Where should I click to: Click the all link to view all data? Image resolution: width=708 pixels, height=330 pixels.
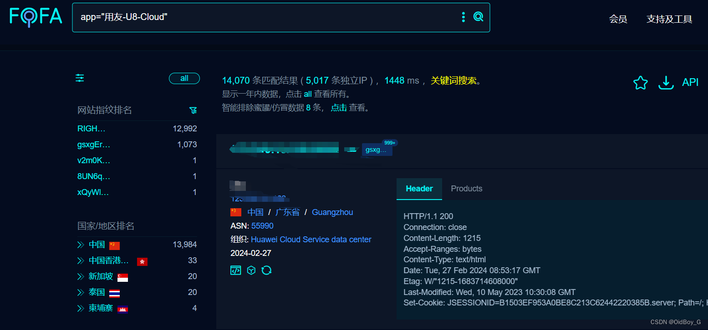[x=308, y=94]
